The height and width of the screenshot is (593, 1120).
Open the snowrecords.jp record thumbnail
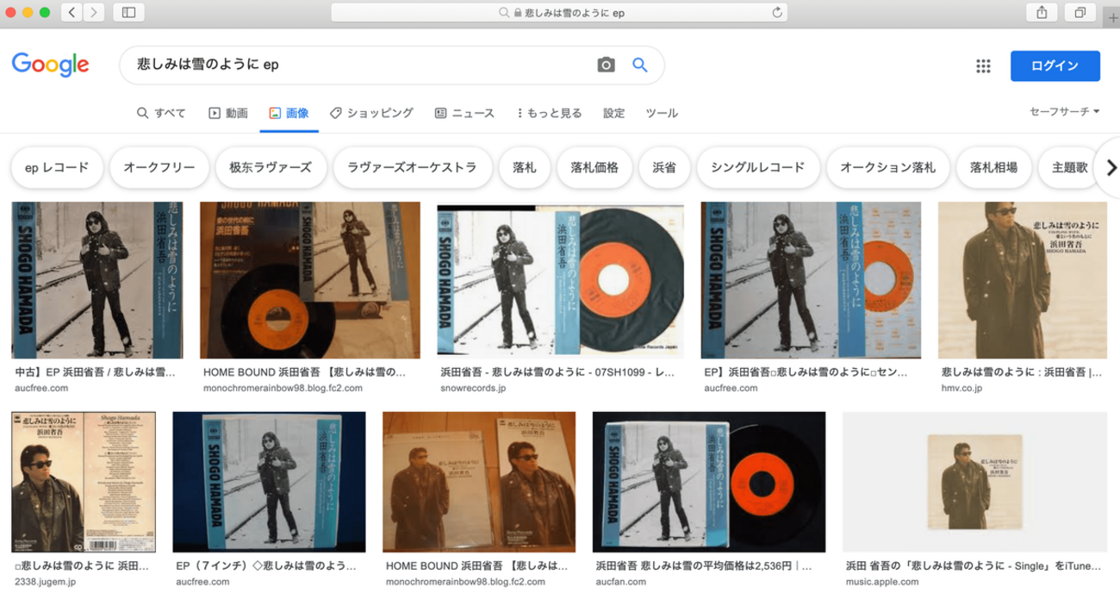point(561,280)
